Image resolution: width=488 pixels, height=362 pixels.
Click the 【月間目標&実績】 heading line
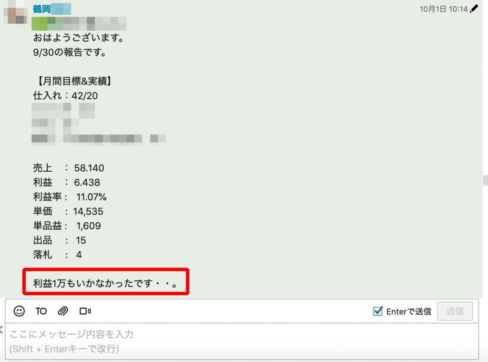[72, 81]
